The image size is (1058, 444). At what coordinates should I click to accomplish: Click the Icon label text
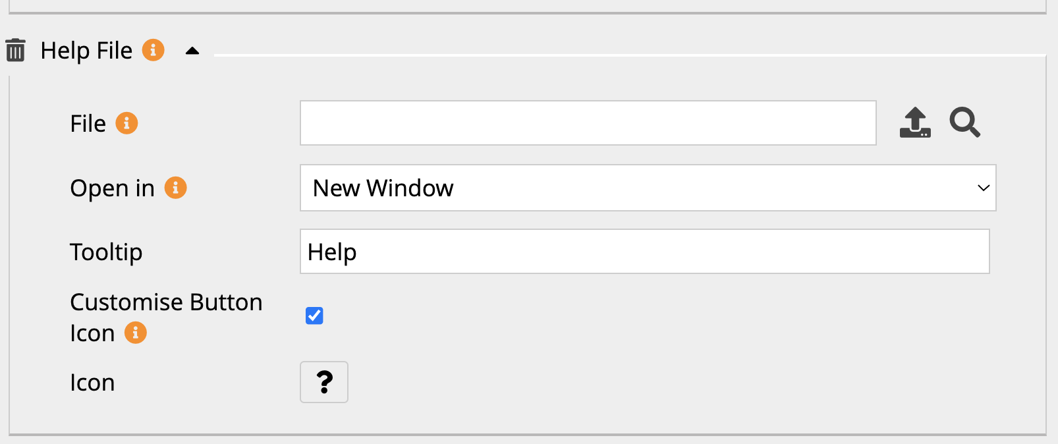point(92,383)
